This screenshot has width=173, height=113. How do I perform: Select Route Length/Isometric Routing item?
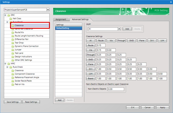pos(29,36)
